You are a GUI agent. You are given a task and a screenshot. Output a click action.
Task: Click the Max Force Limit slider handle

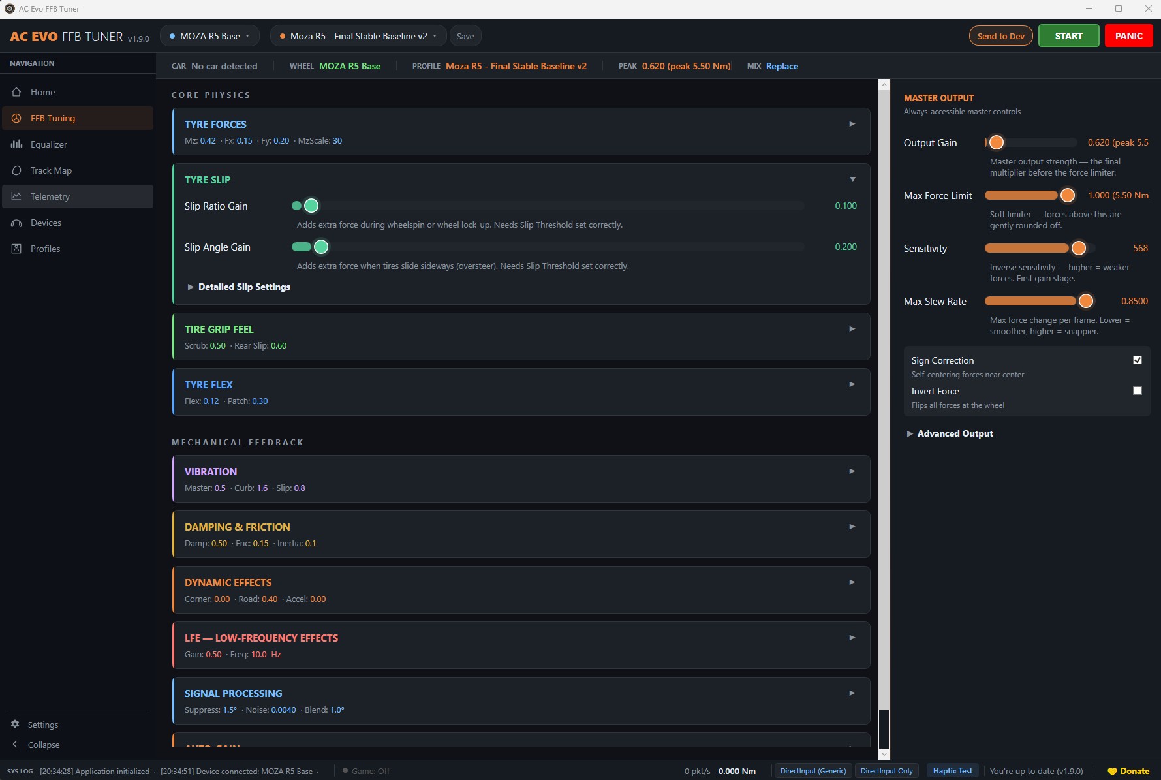click(1068, 195)
